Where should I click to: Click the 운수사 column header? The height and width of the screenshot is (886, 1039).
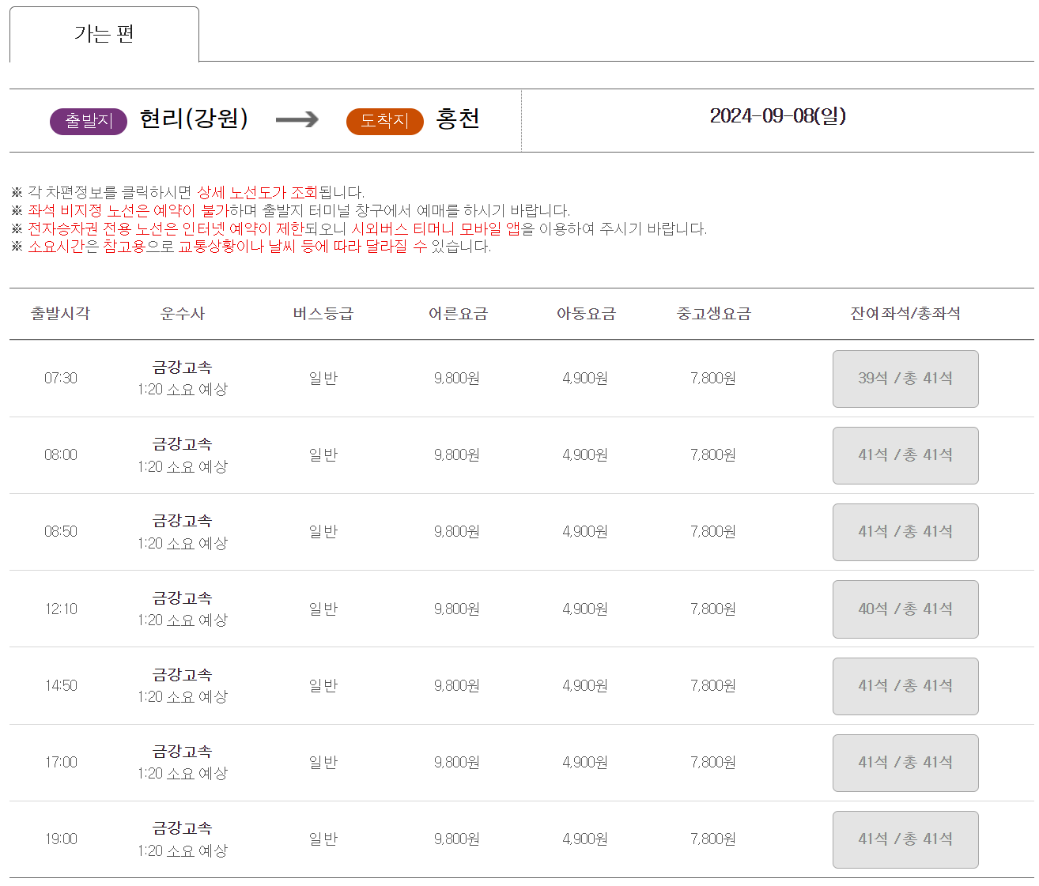click(x=183, y=314)
